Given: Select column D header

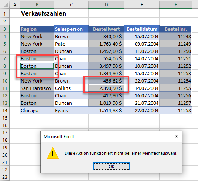Looking at the screenshot, I should [106, 4].
